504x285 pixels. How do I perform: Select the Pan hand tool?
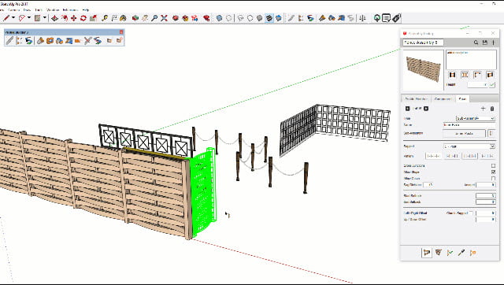[145, 18]
